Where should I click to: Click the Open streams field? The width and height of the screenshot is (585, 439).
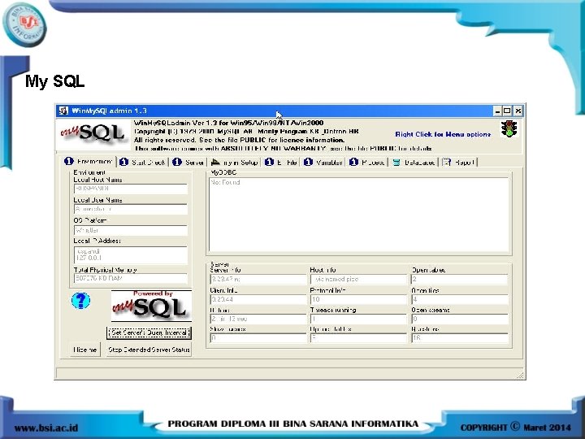(x=460, y=319)
